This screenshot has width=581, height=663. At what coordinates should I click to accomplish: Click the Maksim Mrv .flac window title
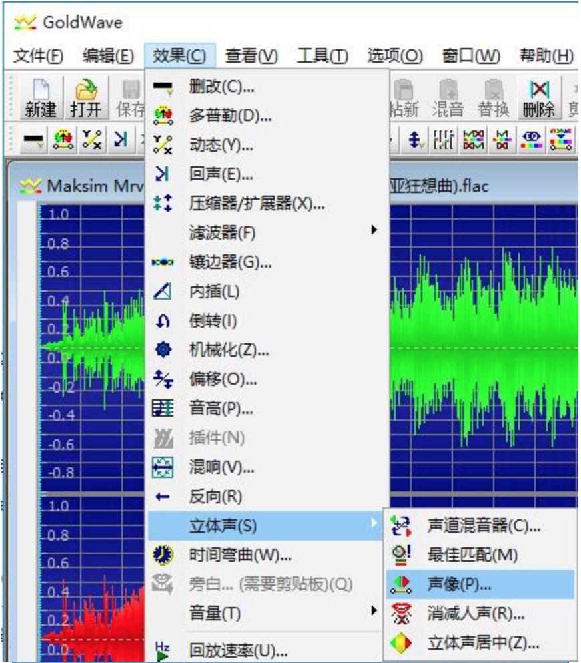pos(95,186)
